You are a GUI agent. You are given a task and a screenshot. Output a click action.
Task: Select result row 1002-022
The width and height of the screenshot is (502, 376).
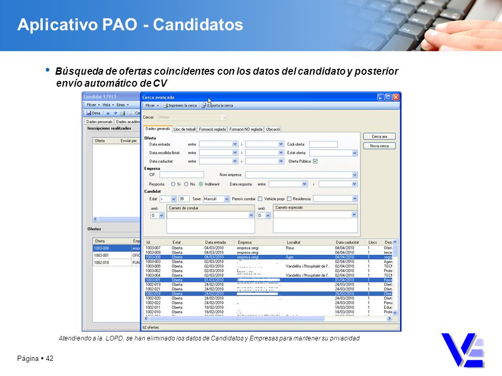[268, 303]
